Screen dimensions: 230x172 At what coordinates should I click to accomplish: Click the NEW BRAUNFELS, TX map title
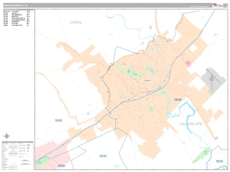coord(15,5)
